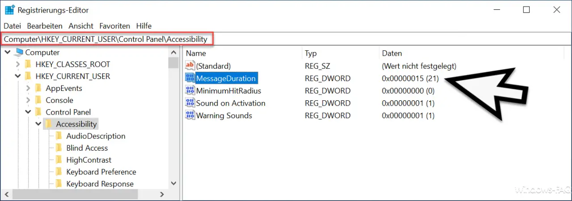The width and height of the screenshot is (572, 201).
Task: Click the (Standard) string value icon
Action: click(190, 66)
